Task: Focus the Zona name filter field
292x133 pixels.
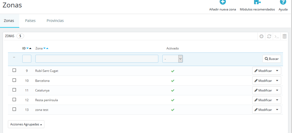Action: (97, 59)
